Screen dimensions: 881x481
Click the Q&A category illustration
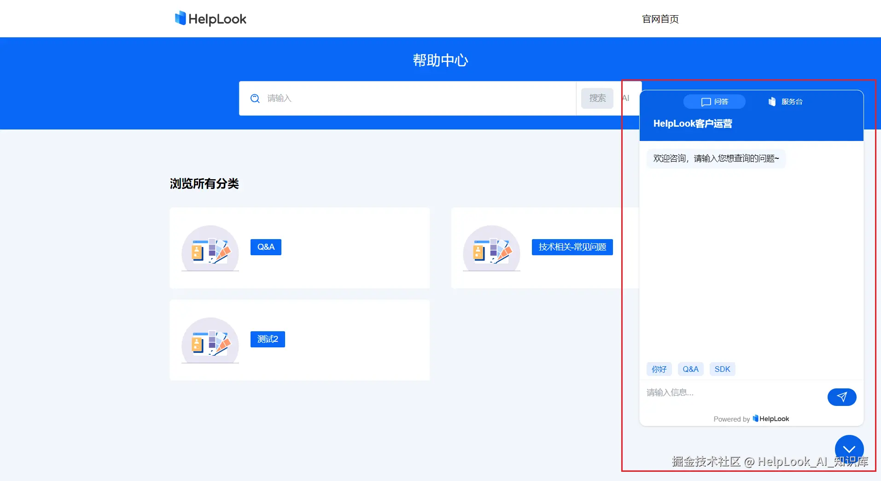click(x=210, y=248)
